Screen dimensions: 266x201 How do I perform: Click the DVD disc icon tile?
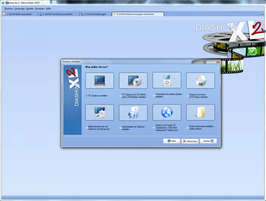coord(200,80)
